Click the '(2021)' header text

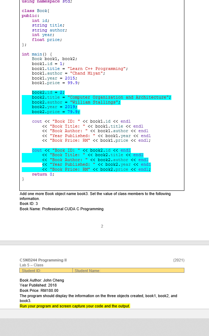(x=179, y=260)
